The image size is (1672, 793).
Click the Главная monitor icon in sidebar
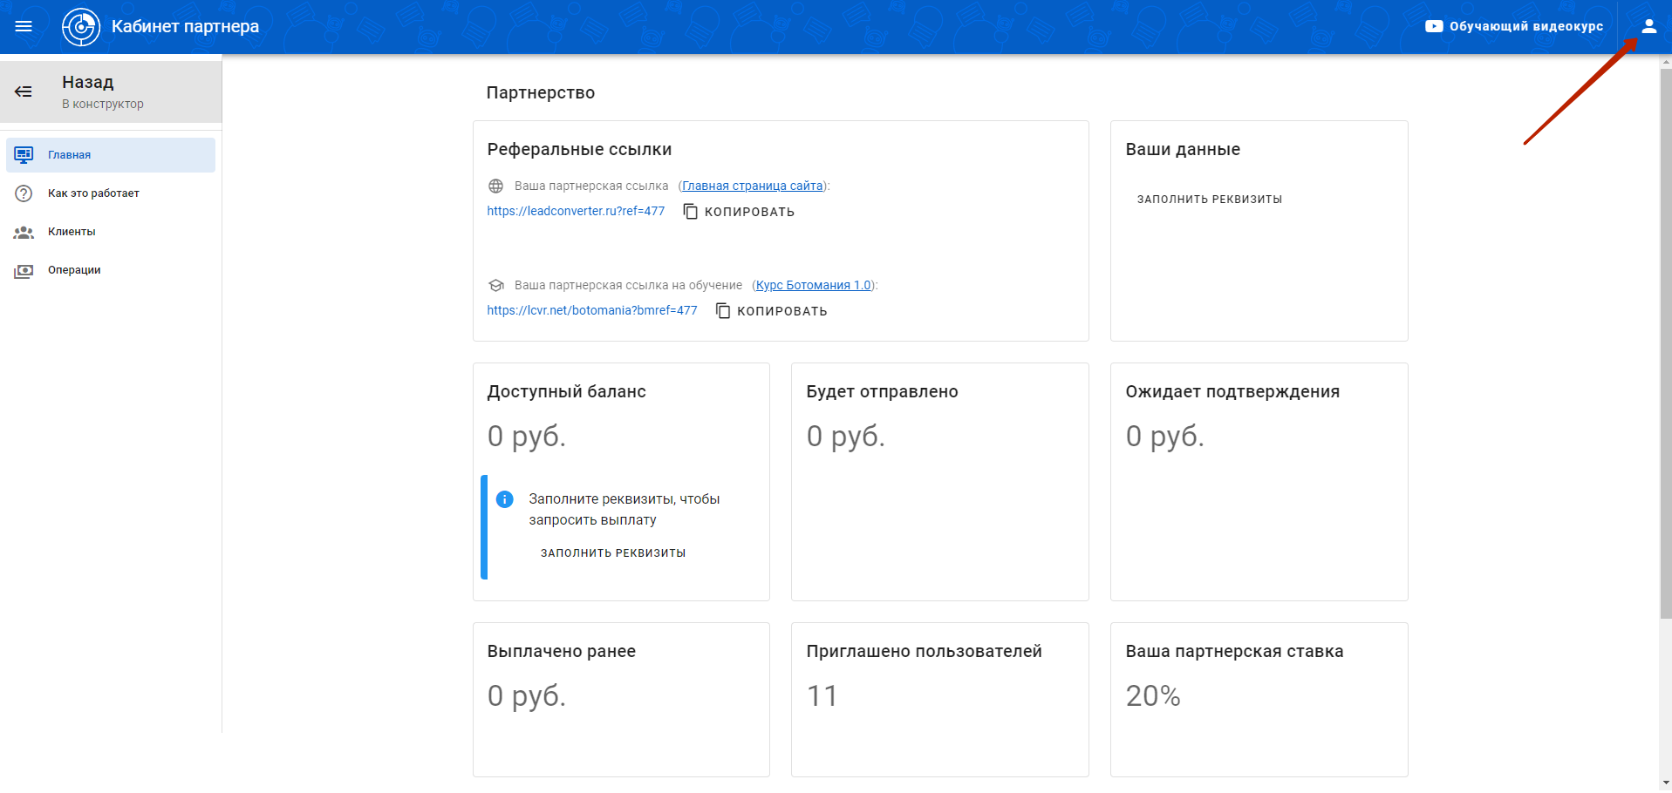tap(24, 155)
